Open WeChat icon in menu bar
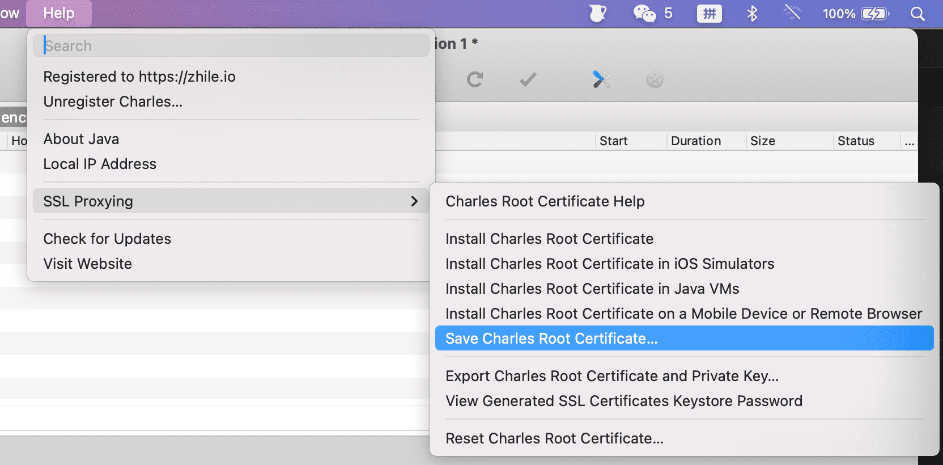The image size is (943, 465). coord(644,14)
